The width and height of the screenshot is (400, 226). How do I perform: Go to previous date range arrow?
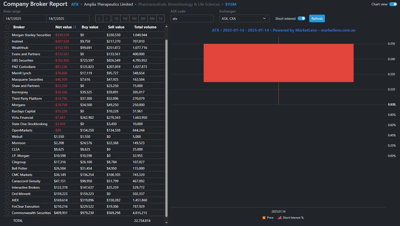(99, 19)
